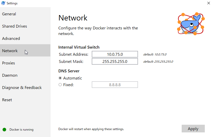Viewport: 212px width, 137px height.
Task: Close the Settings window
Action: pos(208,3)
